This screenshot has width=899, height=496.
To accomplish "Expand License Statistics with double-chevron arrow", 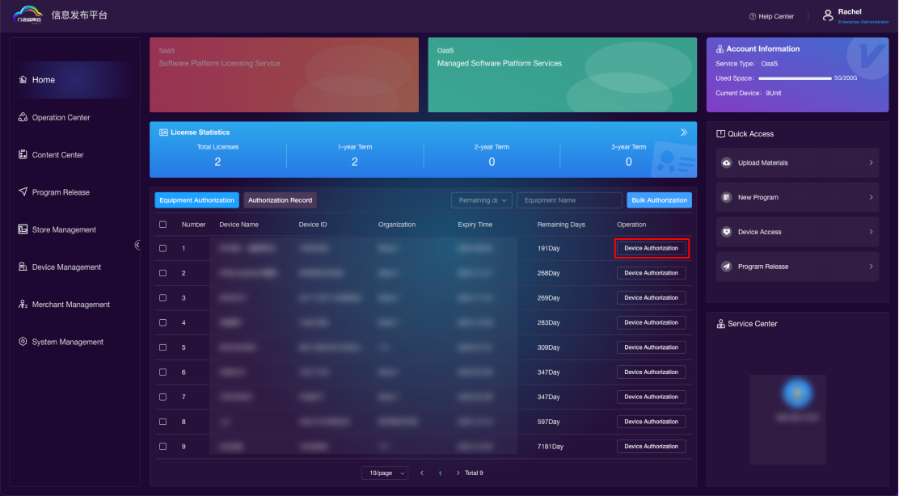I will point(684,132).
